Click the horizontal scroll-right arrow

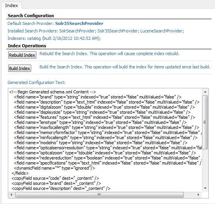198,195
